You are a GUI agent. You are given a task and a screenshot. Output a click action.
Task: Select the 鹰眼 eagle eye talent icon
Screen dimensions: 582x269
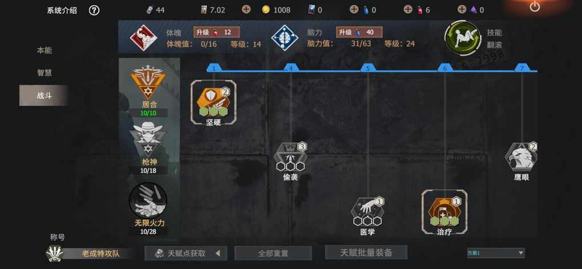(x=521, y=156)
